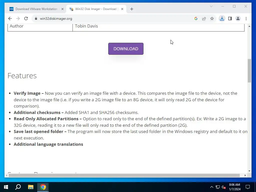The image size is (256, 192).
Task: Click the 'Author' table cell
Action: tap(40, 27)
